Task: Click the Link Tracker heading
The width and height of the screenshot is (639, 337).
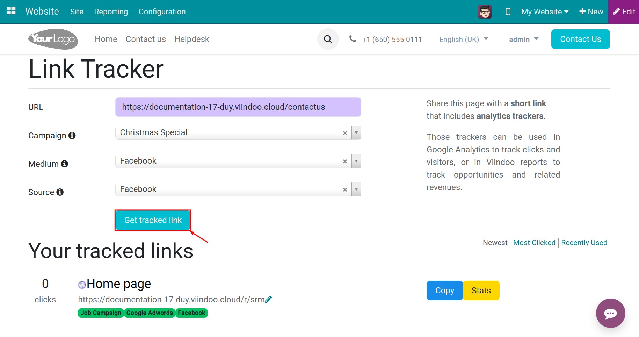Action: point(96,69)
